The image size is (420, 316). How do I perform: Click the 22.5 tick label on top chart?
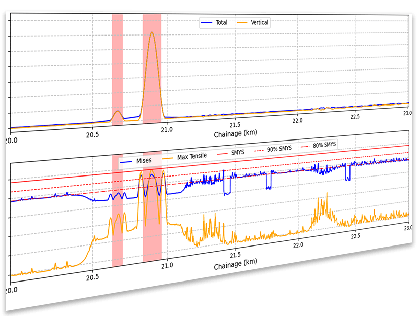(x=355, y=117)
